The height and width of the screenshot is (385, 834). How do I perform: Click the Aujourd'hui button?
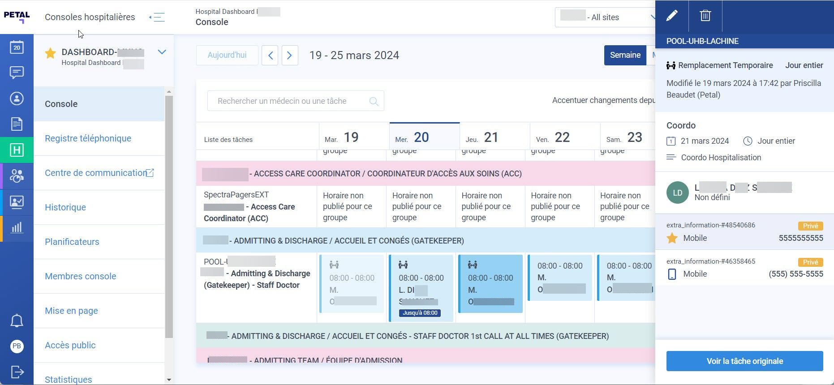point(227,55)
